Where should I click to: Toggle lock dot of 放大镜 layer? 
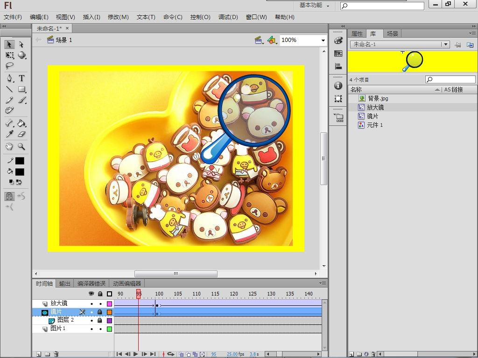[x=100, y=304]
